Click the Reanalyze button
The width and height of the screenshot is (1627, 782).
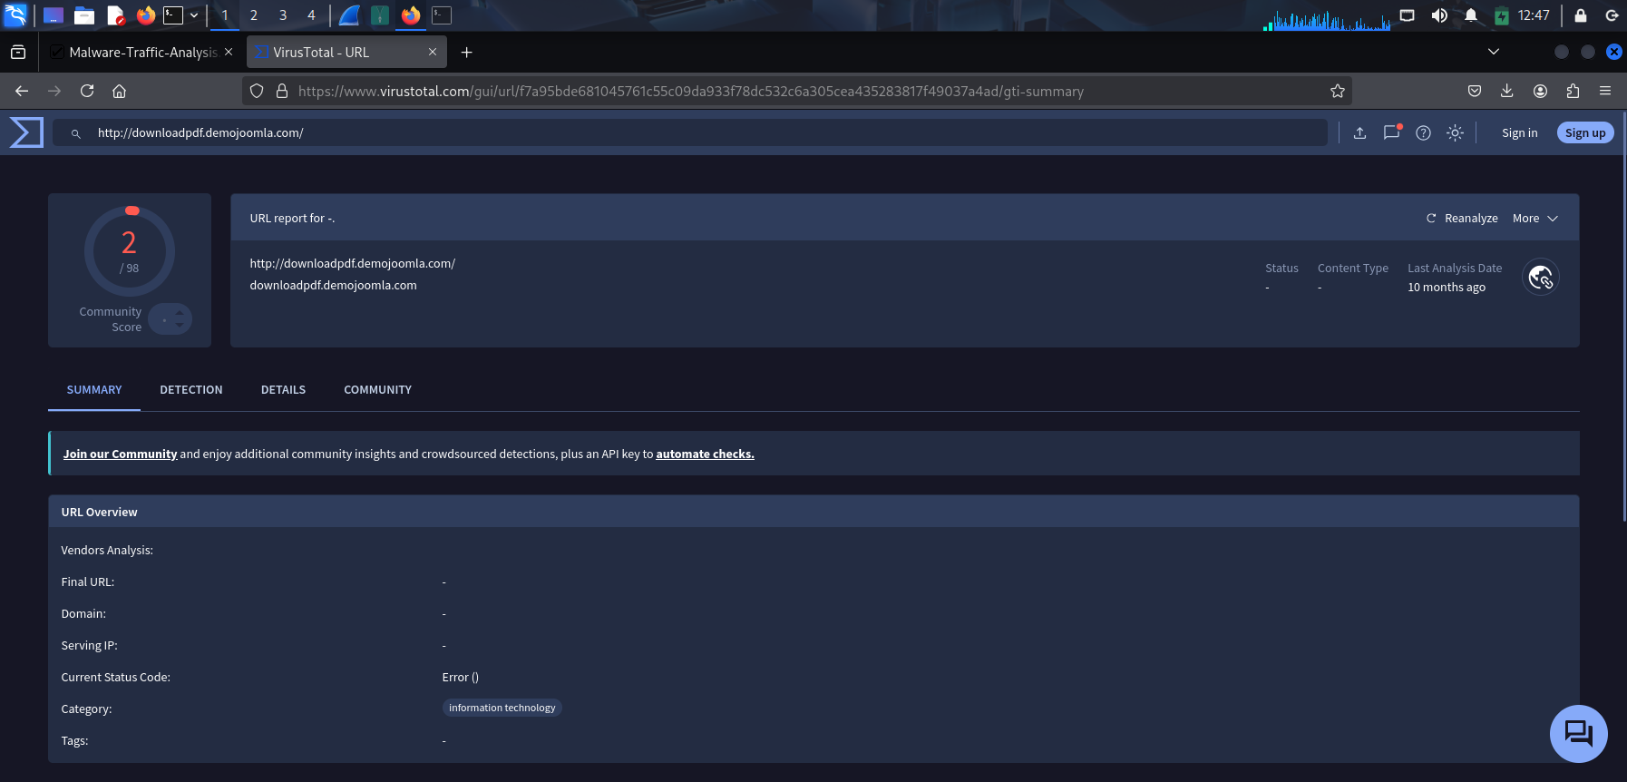point(1462,218)
